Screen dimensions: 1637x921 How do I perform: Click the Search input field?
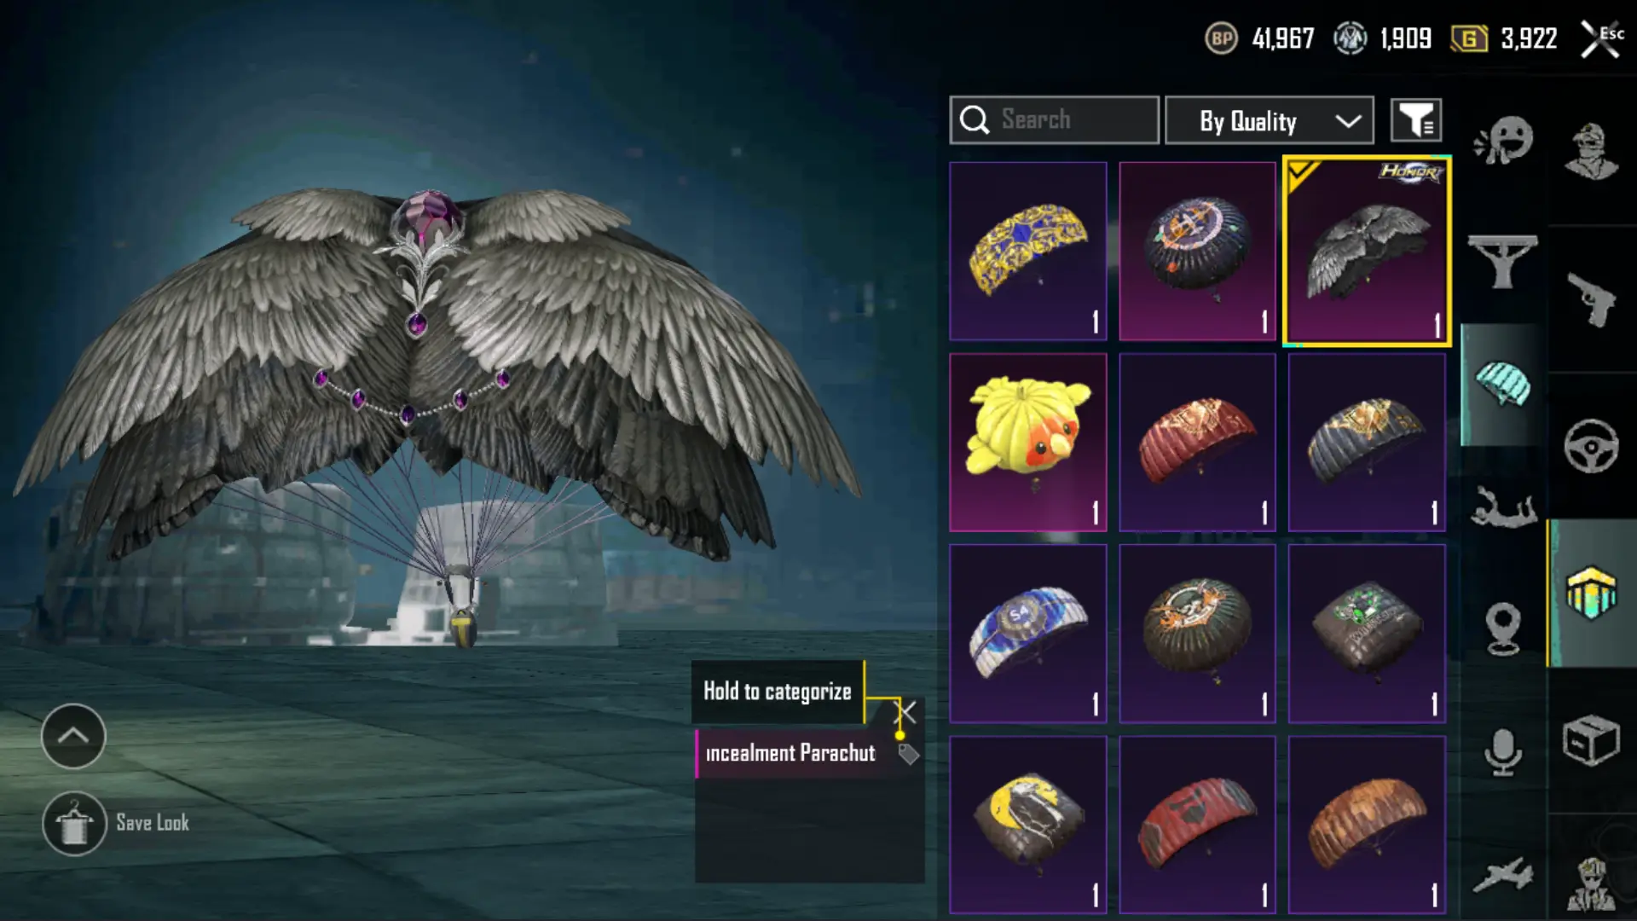click(1055, 120)
